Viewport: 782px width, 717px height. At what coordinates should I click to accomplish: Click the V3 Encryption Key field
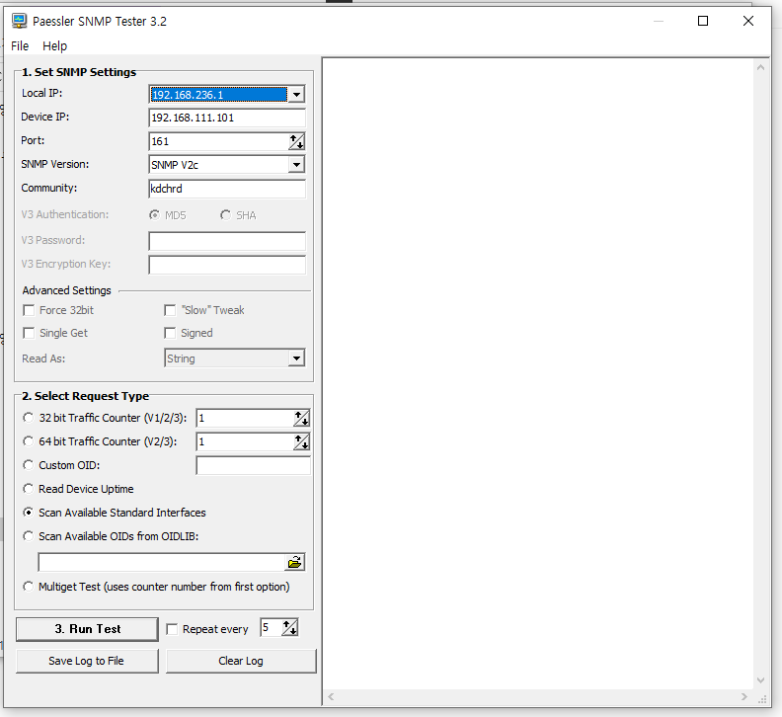[227, 265]
